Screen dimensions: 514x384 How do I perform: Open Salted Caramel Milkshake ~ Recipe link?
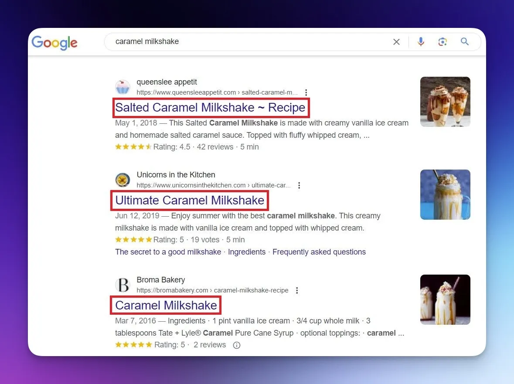210,108
